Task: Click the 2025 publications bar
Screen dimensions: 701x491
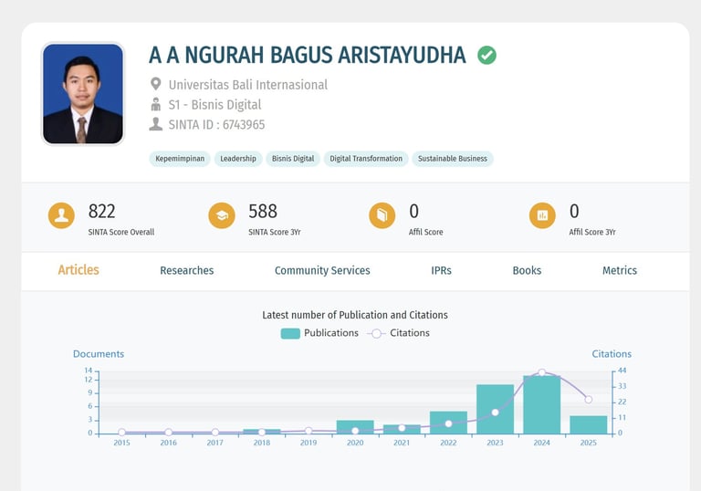Action: (589, 424)
